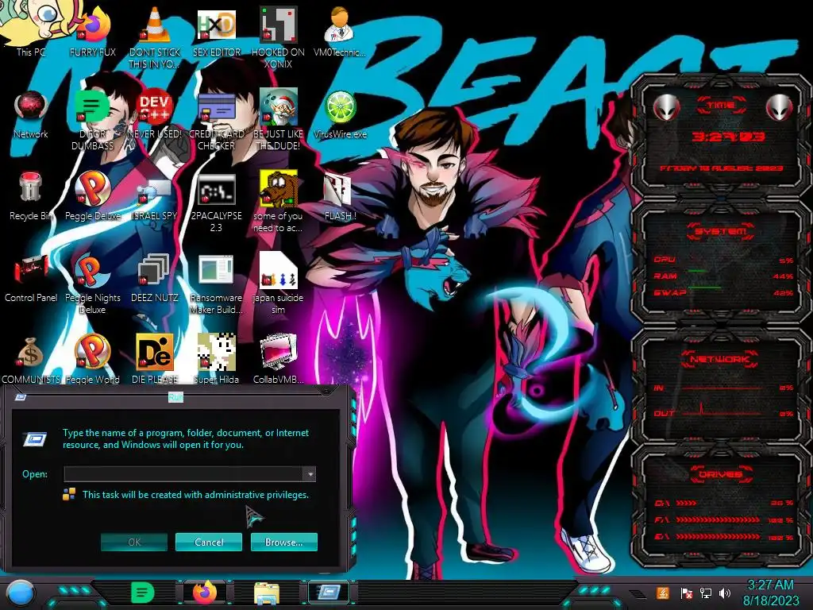The image size is (813, 610).
Task: Click the TIME header of the gadget
Action: coord(721,106)
